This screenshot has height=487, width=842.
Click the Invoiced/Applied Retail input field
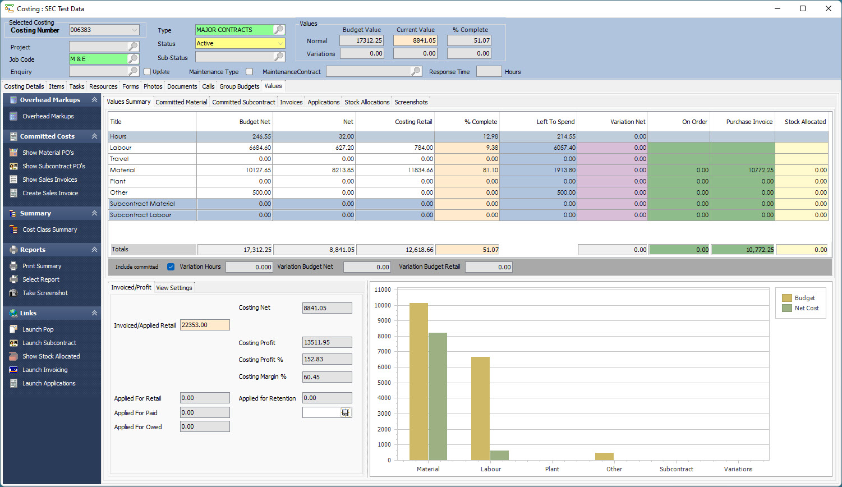tap(205, 325)
